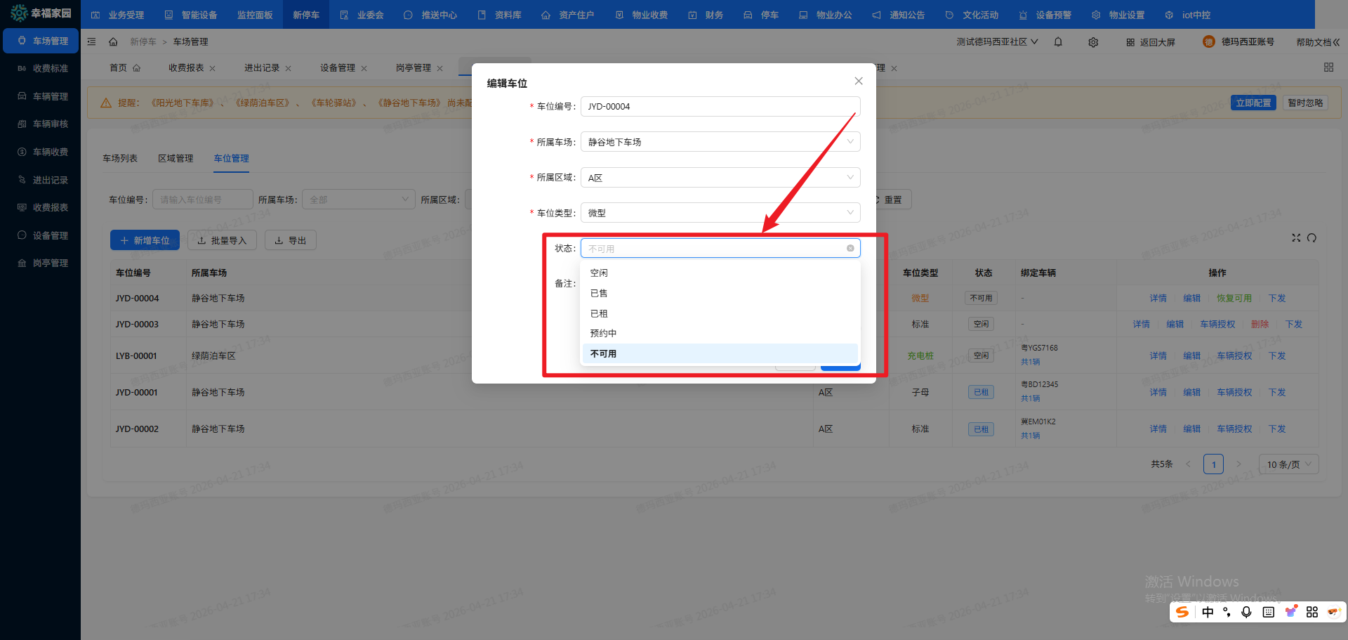Pick 预约中 in the status list
Image resolution: width=1348 pixels, height=640 pixels.
coord(603,334)
